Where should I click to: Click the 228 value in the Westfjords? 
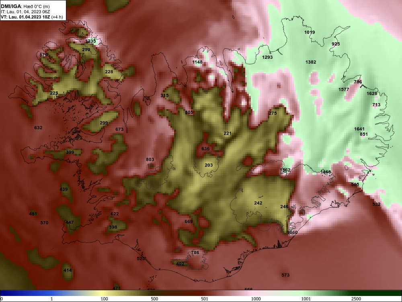coord(109,72)
